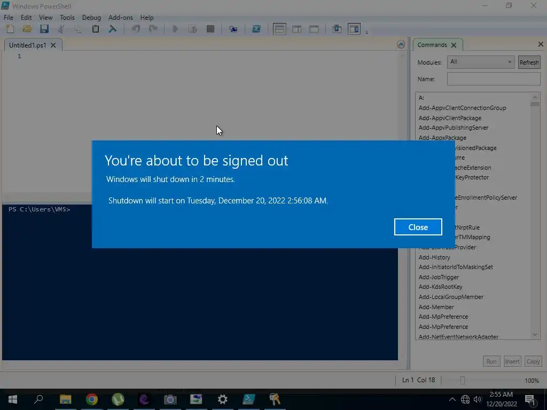
Task: Click the Paste clipboard toolbar icon
Action: click(95, 29)
